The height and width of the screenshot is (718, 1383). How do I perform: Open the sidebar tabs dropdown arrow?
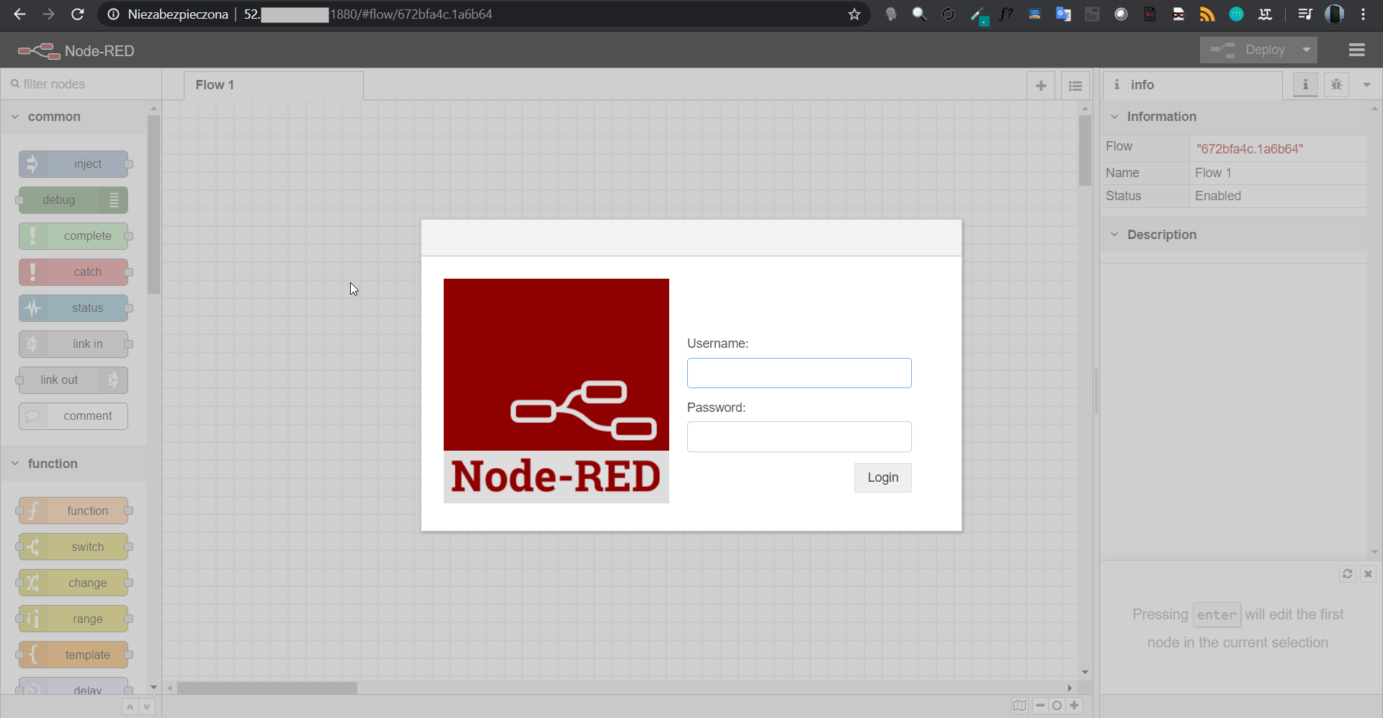click(x=1366, y=85)
